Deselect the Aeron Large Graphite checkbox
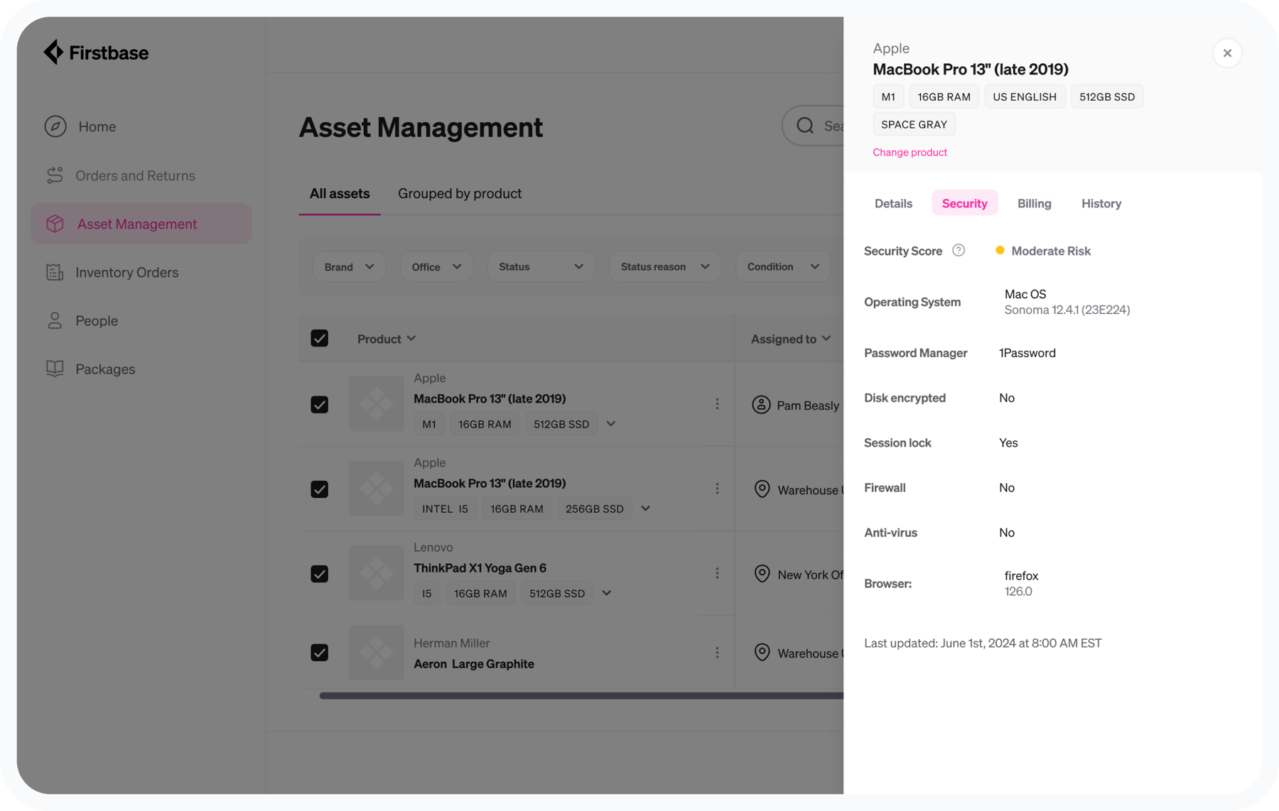Screen dimensions: 1279x811 click(x=319, y=652)
